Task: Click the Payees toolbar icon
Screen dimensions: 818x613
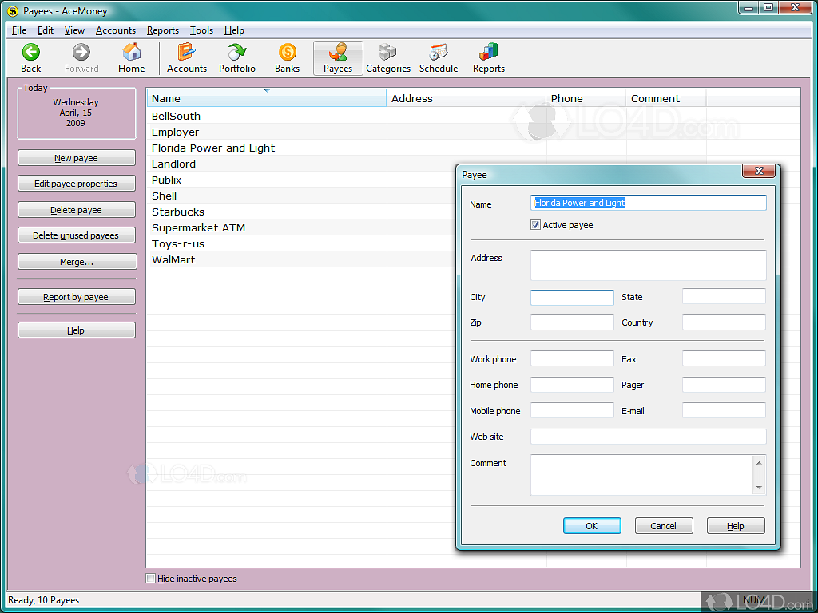Action: click(337, 56)
